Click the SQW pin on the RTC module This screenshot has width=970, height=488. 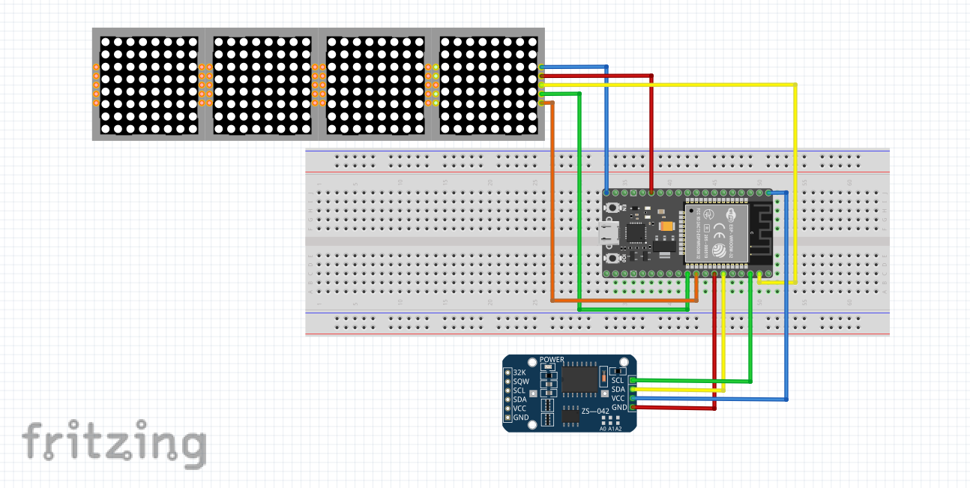508,382
